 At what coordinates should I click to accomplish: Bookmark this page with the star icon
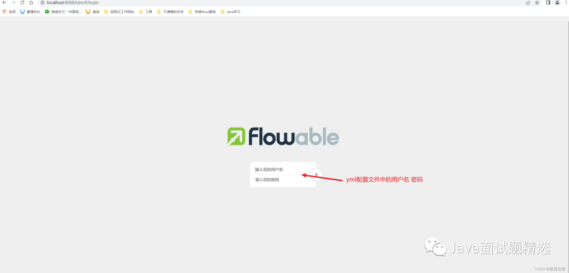537,3
